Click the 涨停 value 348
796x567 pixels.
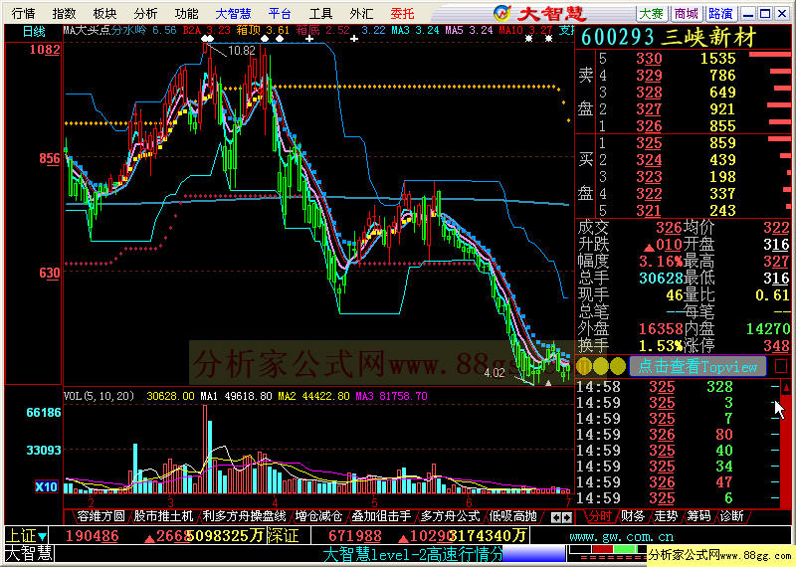[x=776, y=346]
